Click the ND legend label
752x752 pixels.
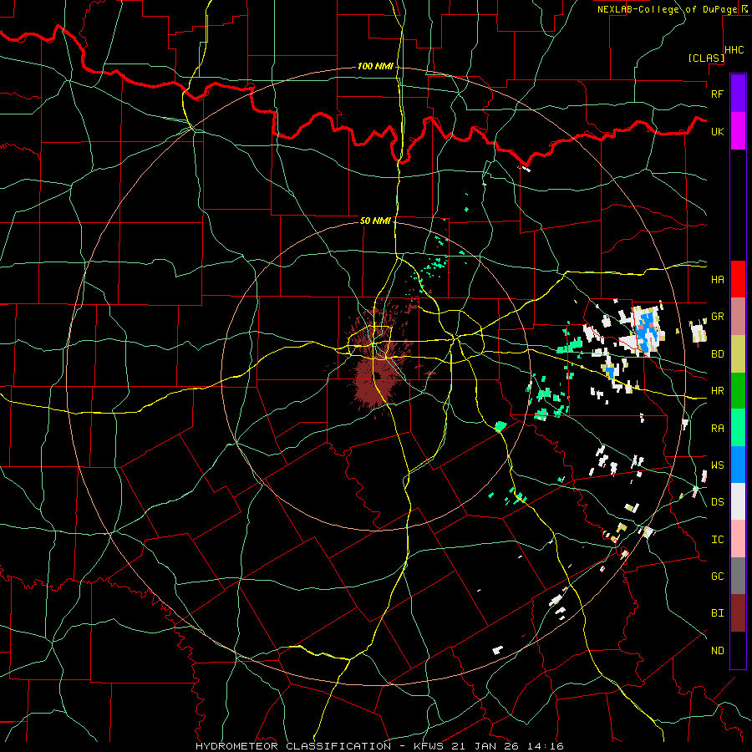click(718, 651)
